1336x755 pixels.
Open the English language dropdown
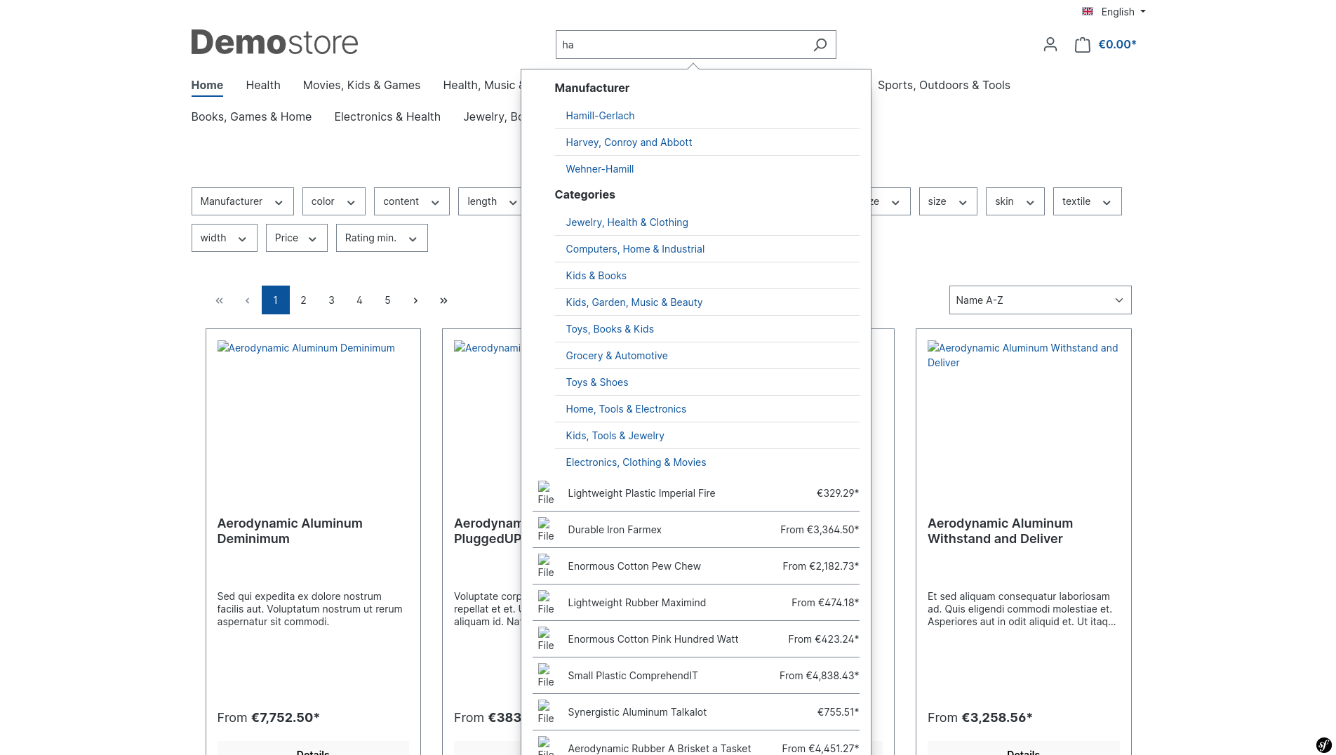pos(1123,11)
